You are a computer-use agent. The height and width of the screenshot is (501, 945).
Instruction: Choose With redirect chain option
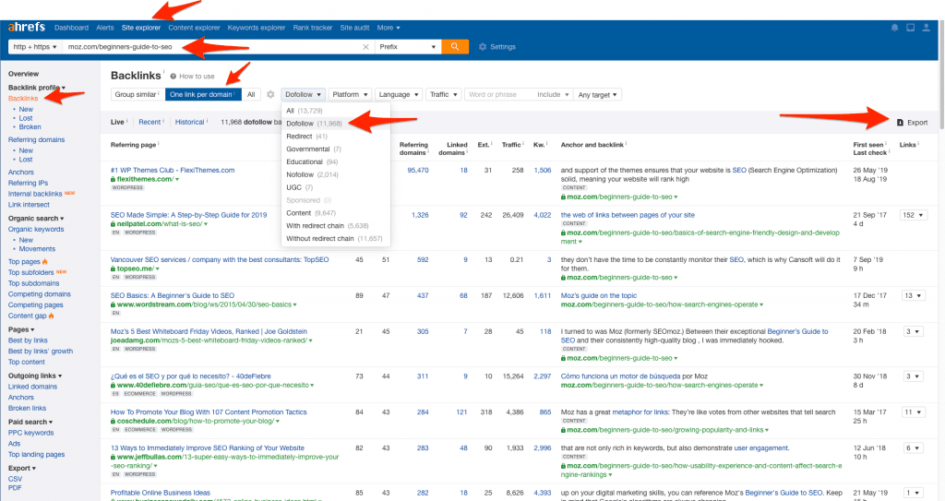(x=336, y=225)
